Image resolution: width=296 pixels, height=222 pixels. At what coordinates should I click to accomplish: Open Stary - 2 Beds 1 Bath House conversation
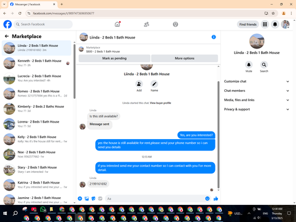37,169
